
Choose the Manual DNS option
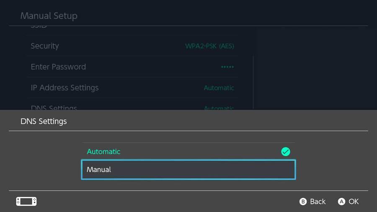(x=188, y=169)
